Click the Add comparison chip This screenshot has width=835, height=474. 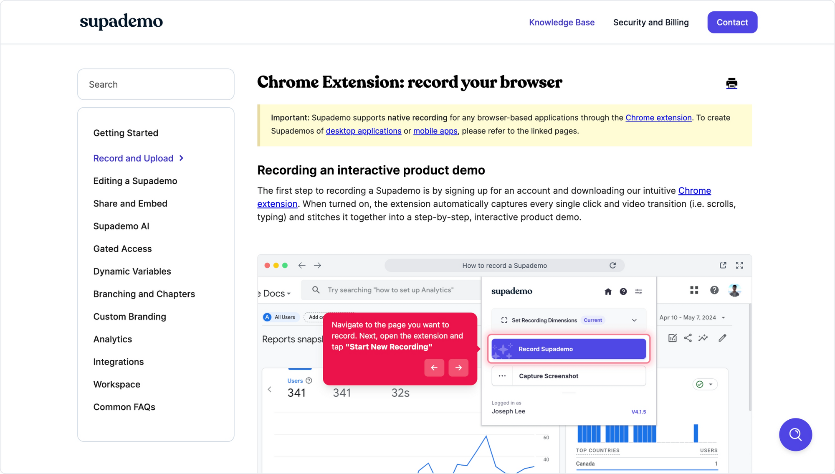(314, 317)
